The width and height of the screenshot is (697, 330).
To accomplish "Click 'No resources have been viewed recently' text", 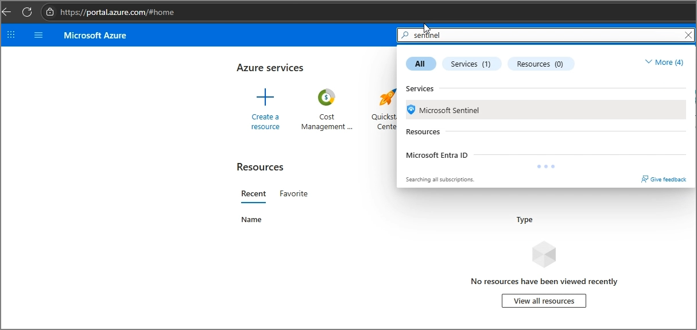I will tap(544, 281).
